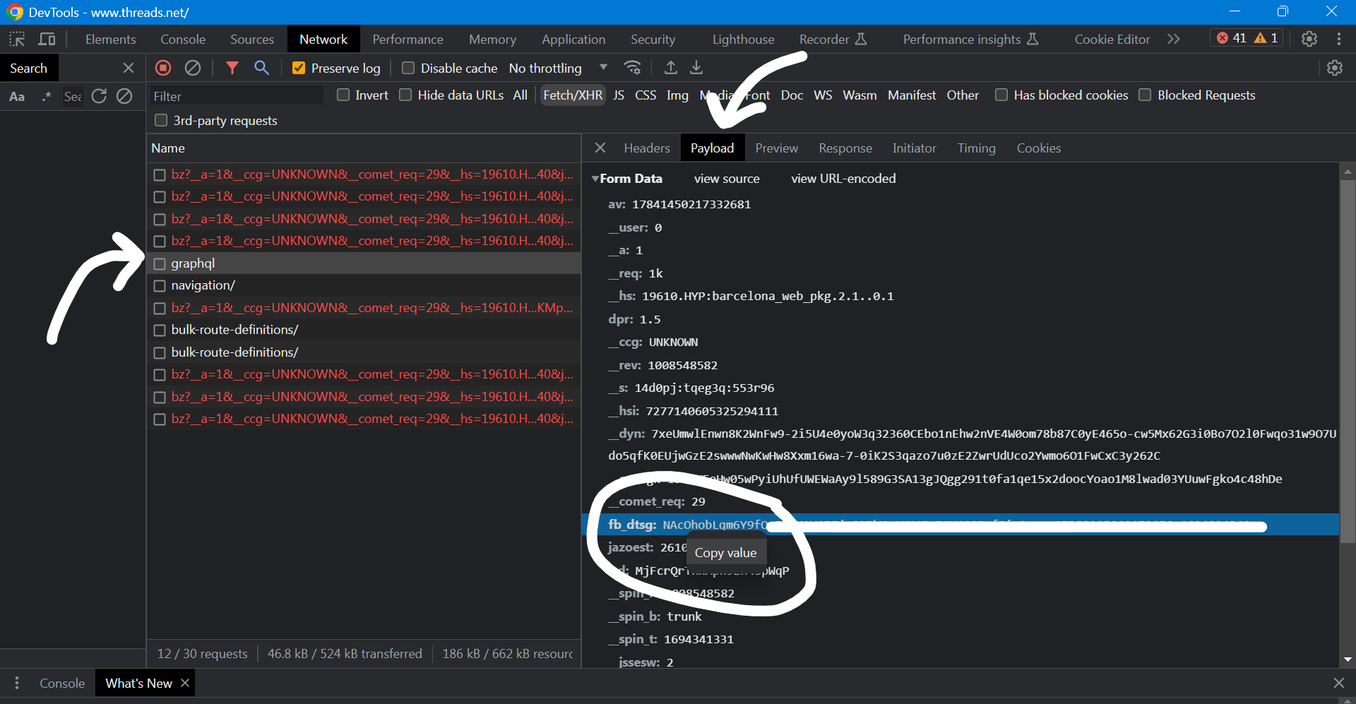The image size is (1356, 704).
Task: Open the Console drawer tab
Action: [x=62, y=683]
